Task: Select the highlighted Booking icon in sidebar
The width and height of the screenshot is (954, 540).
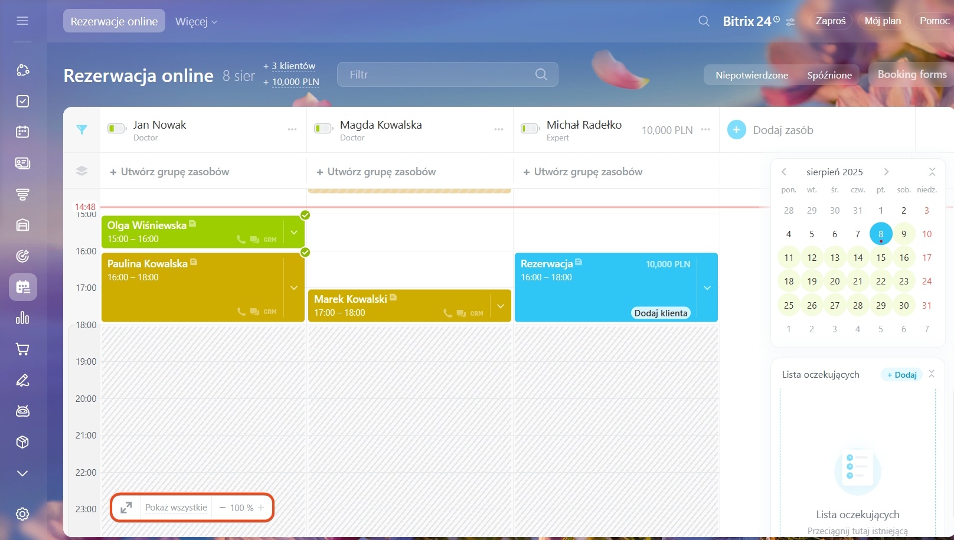Action: click(23, 287)
